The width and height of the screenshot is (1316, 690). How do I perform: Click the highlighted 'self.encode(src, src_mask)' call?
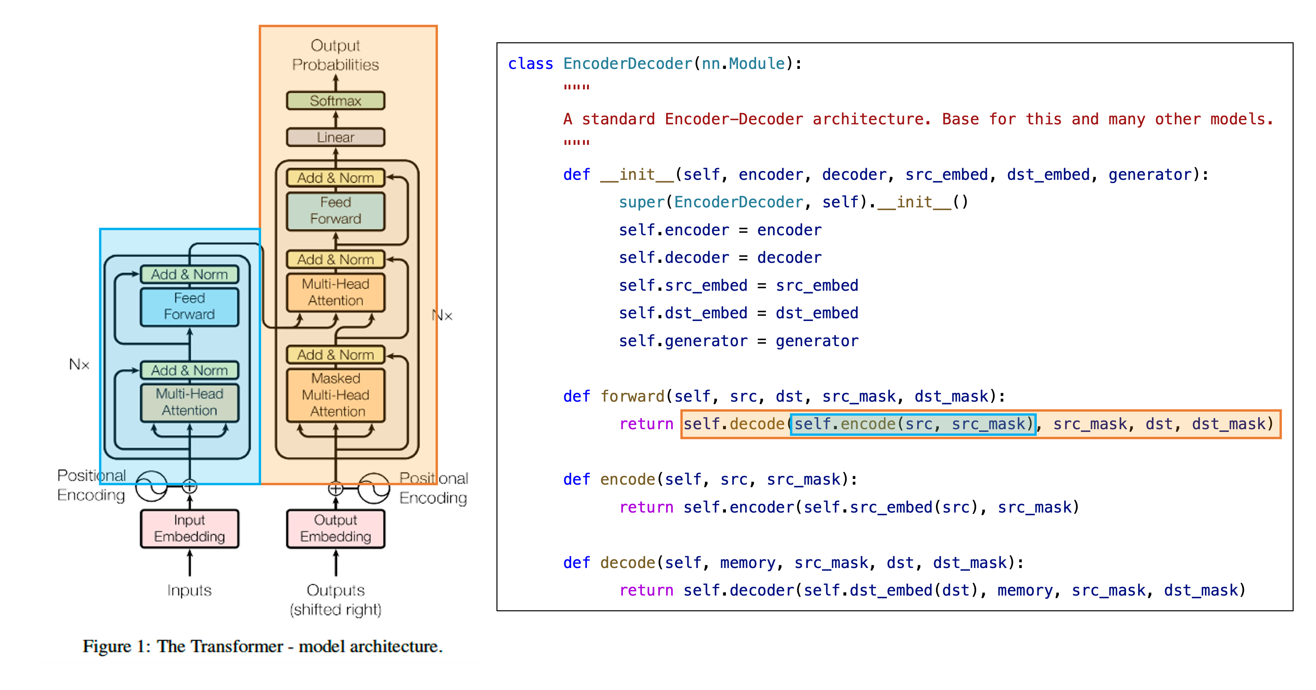[x=913, y=424]
